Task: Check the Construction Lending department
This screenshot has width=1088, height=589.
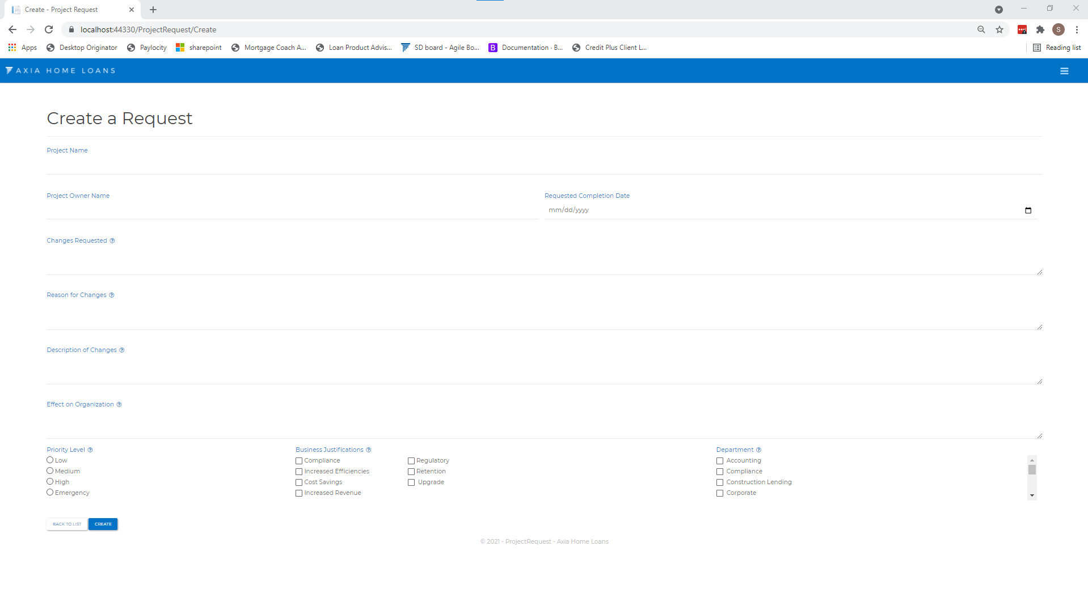Action: click(719, 482)
